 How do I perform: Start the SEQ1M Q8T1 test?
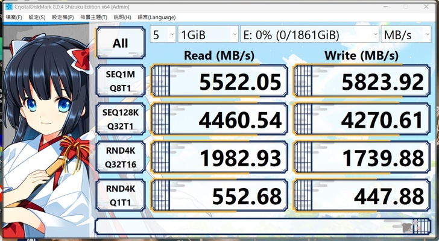[x=121, y=81]
